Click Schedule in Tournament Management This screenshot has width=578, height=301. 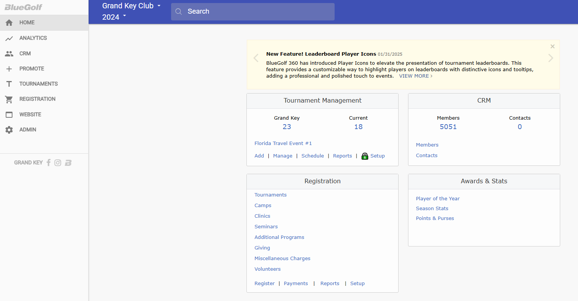pos(313,156)
